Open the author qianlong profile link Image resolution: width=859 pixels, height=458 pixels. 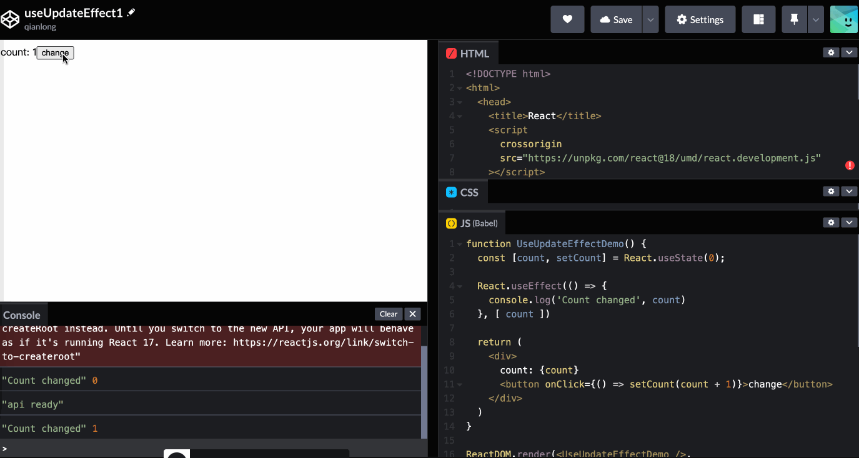(x=40, y=27)
